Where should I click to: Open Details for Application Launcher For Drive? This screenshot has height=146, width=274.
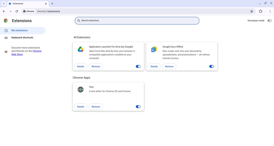click(x=81, y=67)
